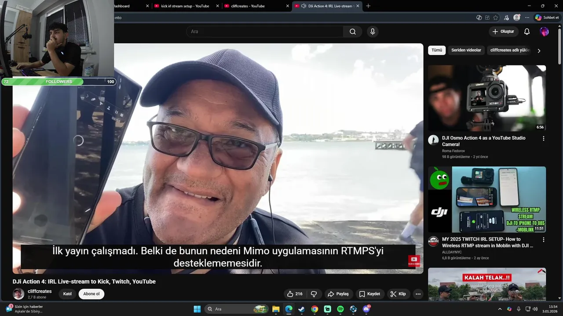This screenshot has height=316, width=563.
Task: Activate voice search microphone icon
Action: click(x=373, y=32)
